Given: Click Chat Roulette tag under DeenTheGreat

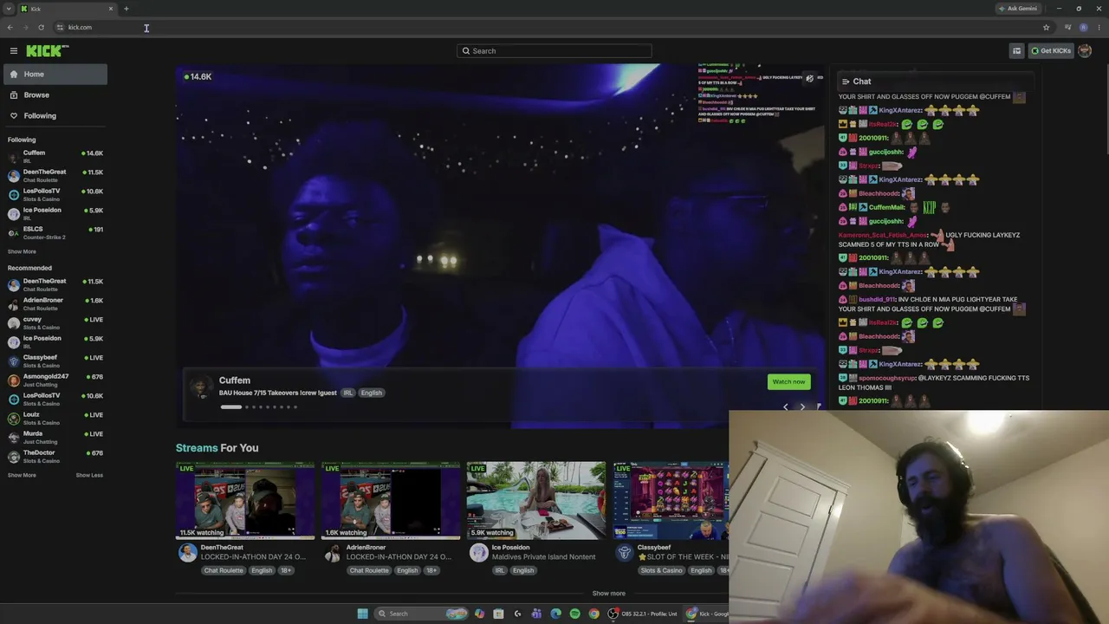Looking at the screenshot, I should pyautogui.click(x=224, y=571).
